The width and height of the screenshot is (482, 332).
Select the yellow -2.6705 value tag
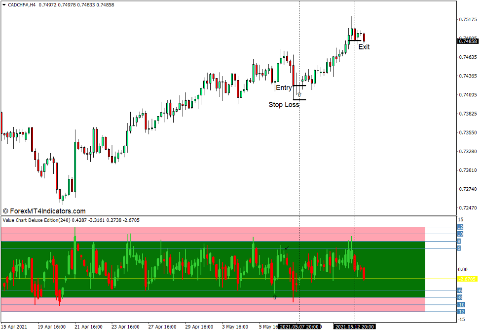pyautogui.click(x=467, y=279)
